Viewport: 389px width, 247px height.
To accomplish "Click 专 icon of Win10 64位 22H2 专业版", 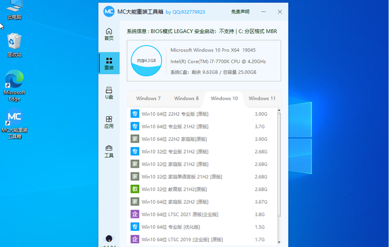I will pos(135,114).
